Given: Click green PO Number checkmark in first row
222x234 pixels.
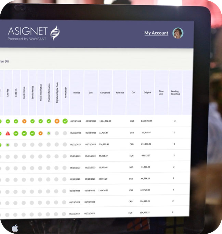Looking at the screenshot, I should [65, 121].
